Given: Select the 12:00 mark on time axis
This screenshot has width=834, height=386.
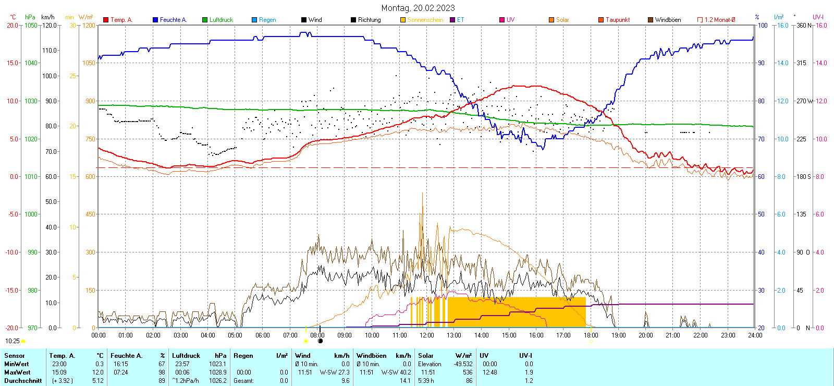Looking at the screenshot, I should [x=426, y=335].
